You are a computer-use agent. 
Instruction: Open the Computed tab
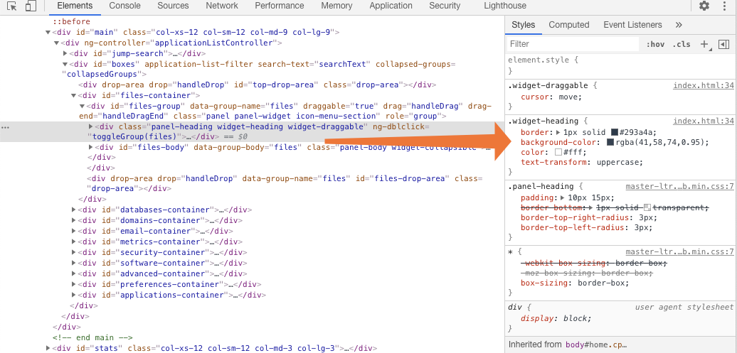(x=568, y=25)
